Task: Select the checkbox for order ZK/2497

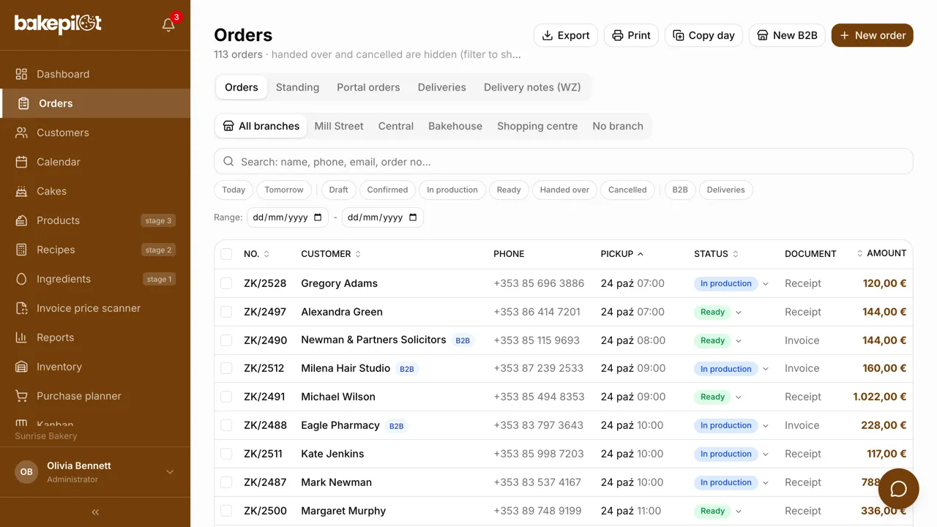Action: tap(226, 312)
